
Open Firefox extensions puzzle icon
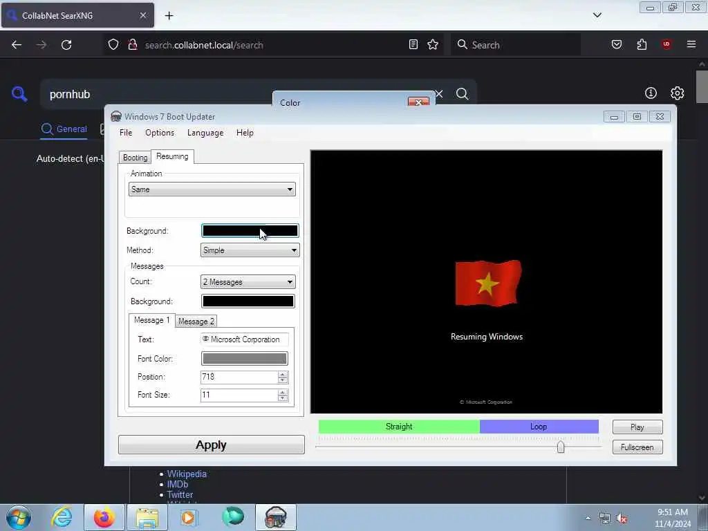tap(642, 44)
